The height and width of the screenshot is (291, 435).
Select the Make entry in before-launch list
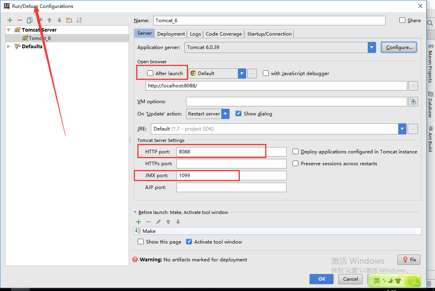pyautogui.click(x=277, y=231)
